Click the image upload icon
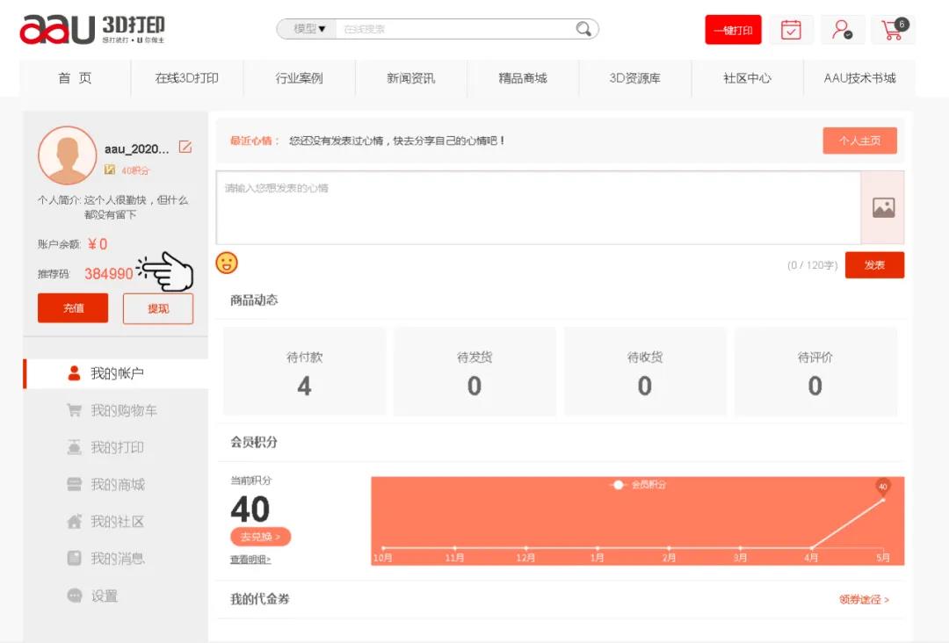Viewport: 949px width, 643px height. pyautogui.click(x=883, y=208)
